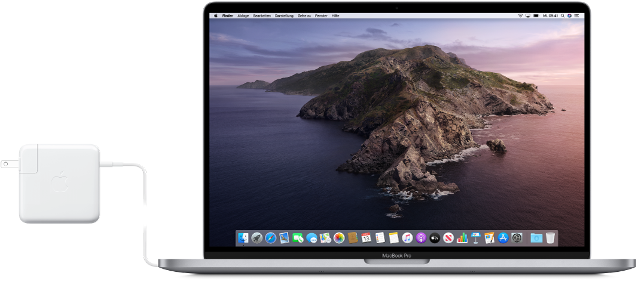Open Messages speech bubble icon
This screenshot has width=638, height=282.
pyautogui.click(x=312, y=238)
